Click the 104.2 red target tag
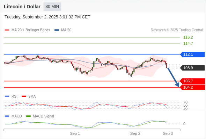Screen dimensions: 206x139 pyautogui.click(x=192, y=87)
